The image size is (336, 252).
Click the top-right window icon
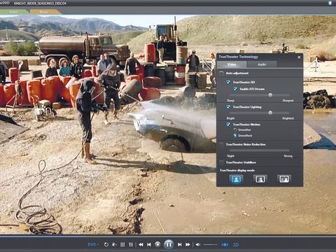pos(330,3)
